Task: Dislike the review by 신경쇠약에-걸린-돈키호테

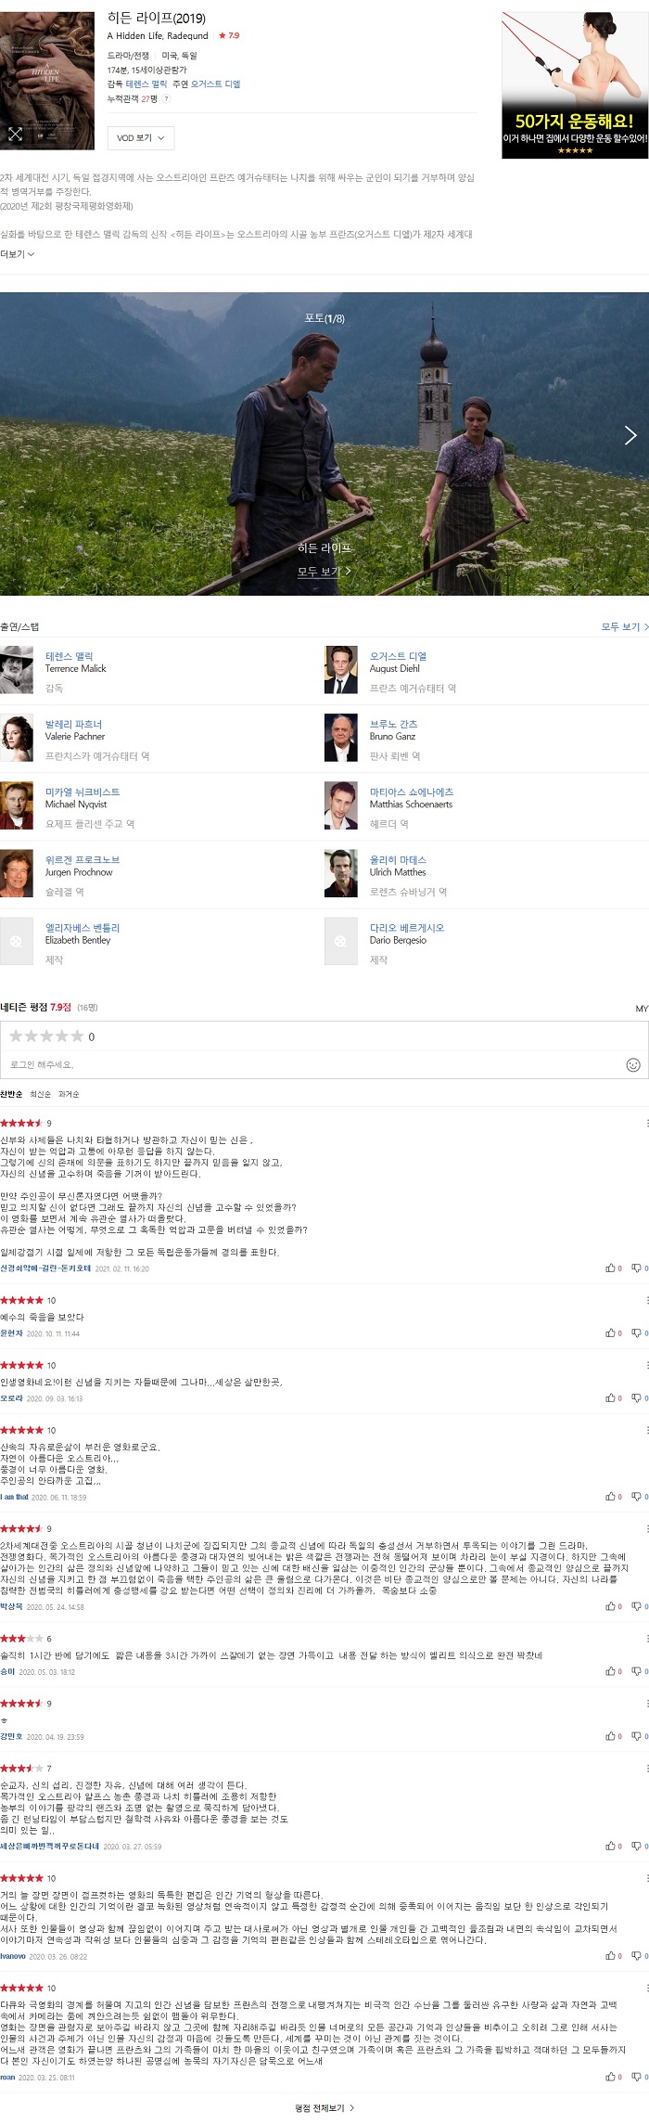Action: coord(639,1268)
